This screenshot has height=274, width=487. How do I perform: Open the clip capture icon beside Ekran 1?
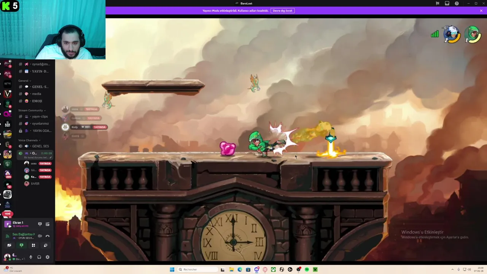click(x=48, y=224)
